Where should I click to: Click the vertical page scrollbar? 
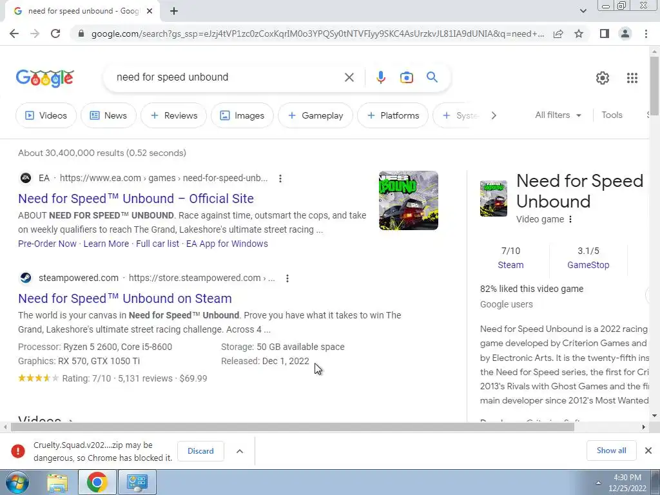pos(655,86)
